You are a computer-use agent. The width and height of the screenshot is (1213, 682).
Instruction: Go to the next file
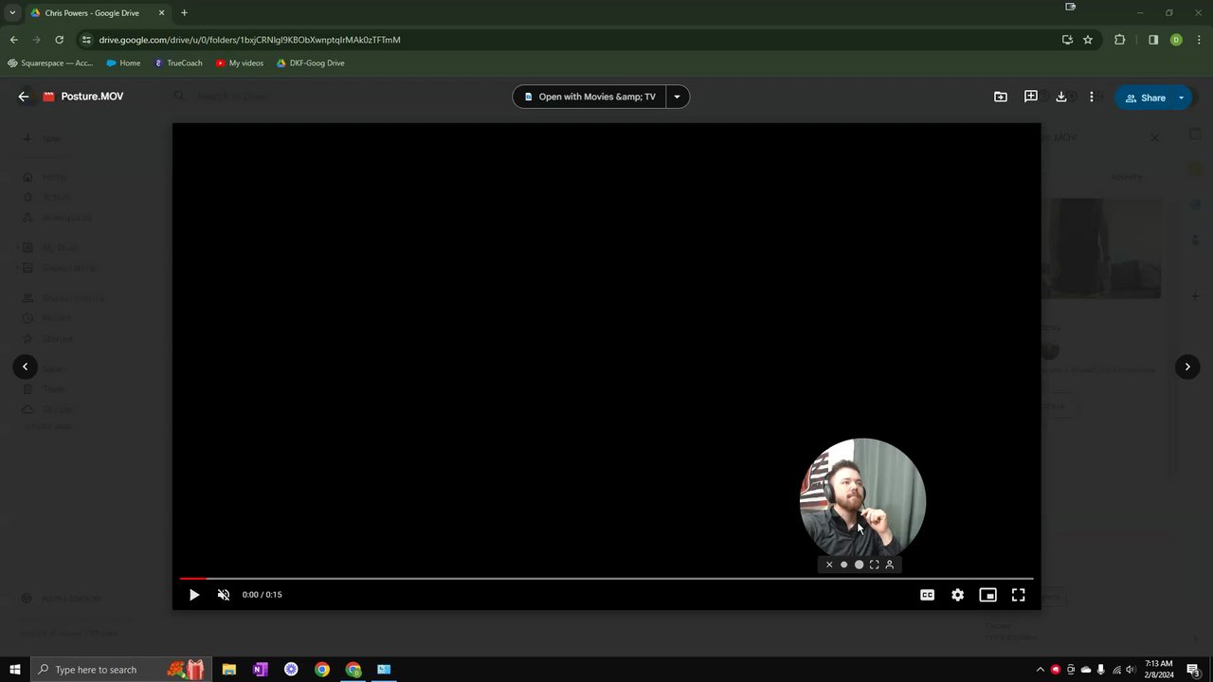1187,367
